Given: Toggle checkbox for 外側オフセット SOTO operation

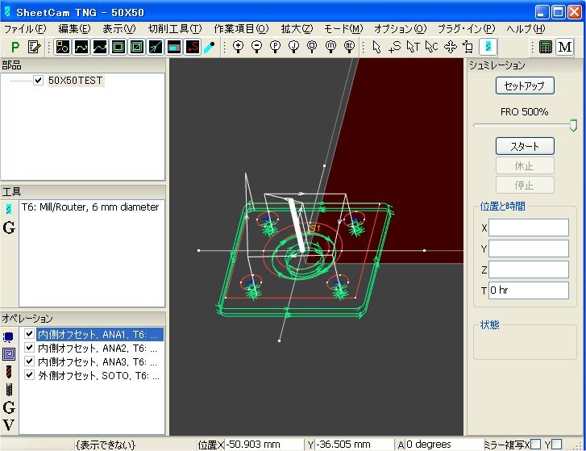Looking at the screenshot, I should [30, 375].
